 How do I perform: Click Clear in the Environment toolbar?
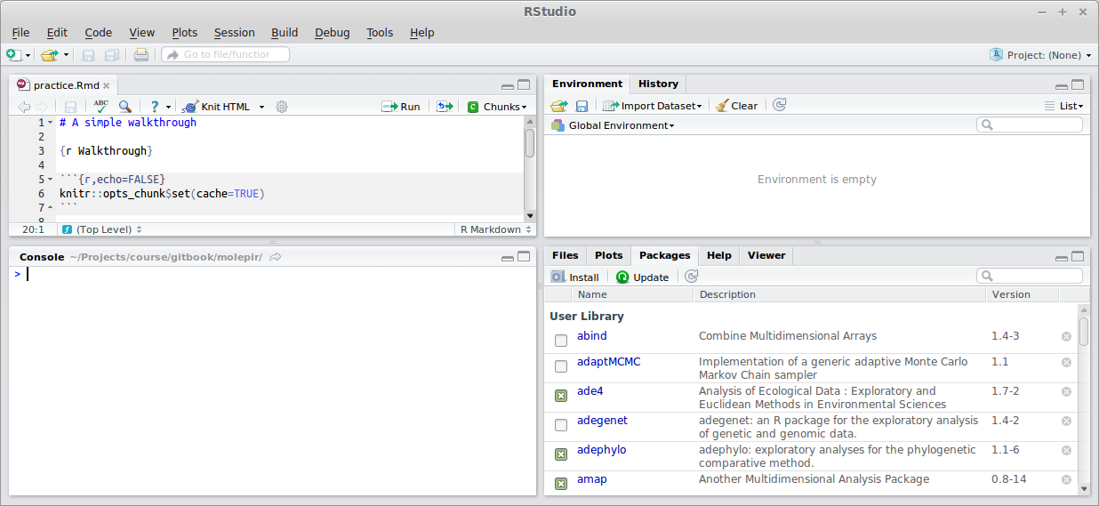pyautogui.click(x=736, y=106)
